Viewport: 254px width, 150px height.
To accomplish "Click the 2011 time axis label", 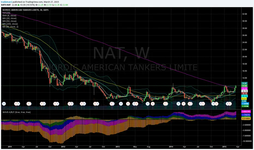I will [x=10, y=147].
